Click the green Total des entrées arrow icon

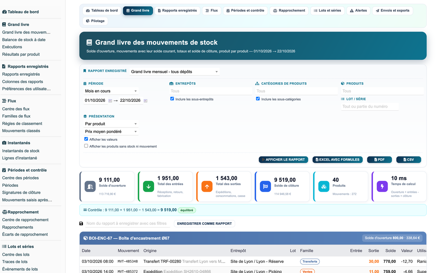pyautogui.click(x=148, y=186)
